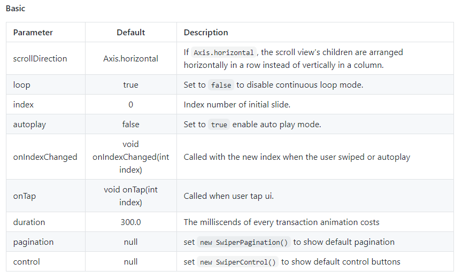
Task: Click the pagination parameter cell
Action: pyautogui.click(x=33, y=242)
